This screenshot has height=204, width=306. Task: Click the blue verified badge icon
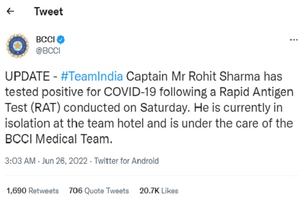[x=60, y=39]
